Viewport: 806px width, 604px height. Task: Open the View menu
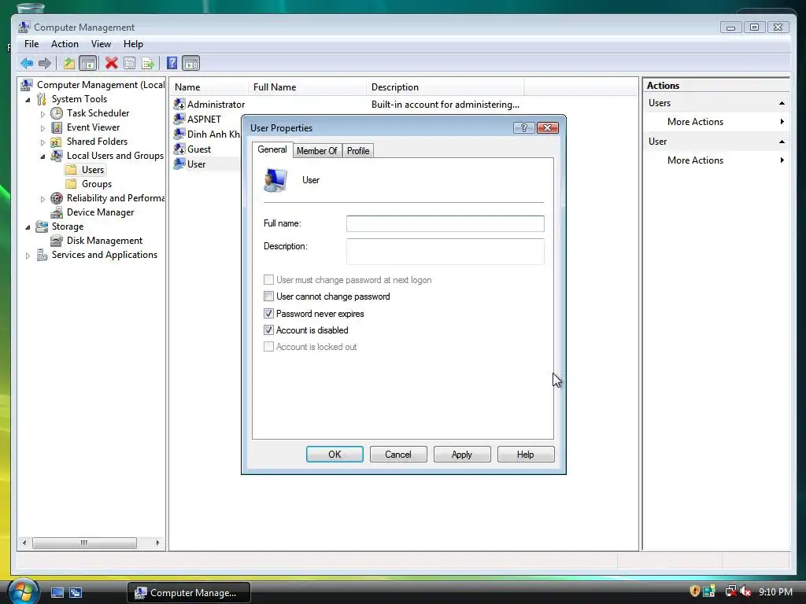[x=101, y=44]
